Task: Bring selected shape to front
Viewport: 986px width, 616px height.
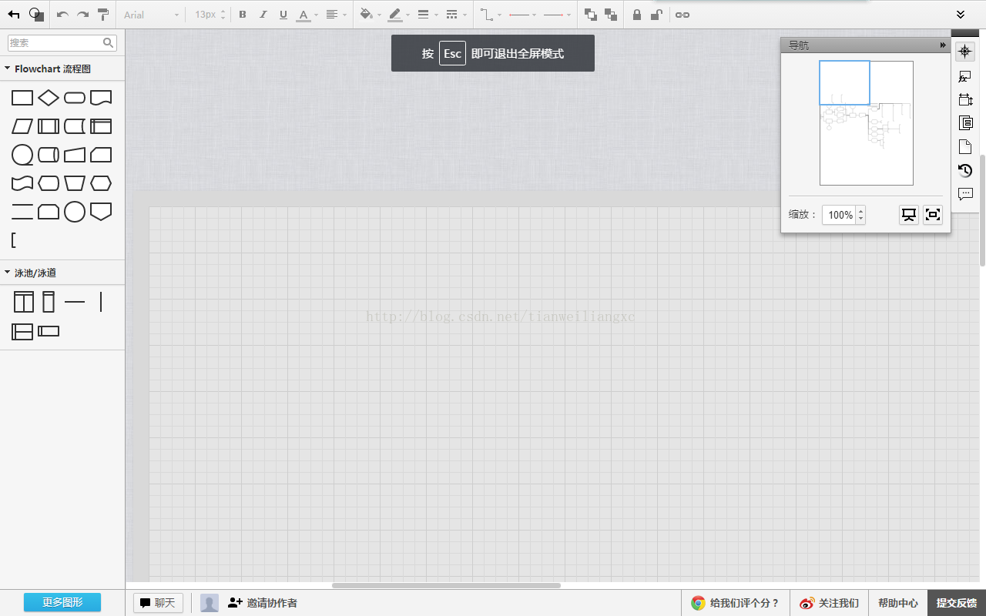Action: point(591,15)
